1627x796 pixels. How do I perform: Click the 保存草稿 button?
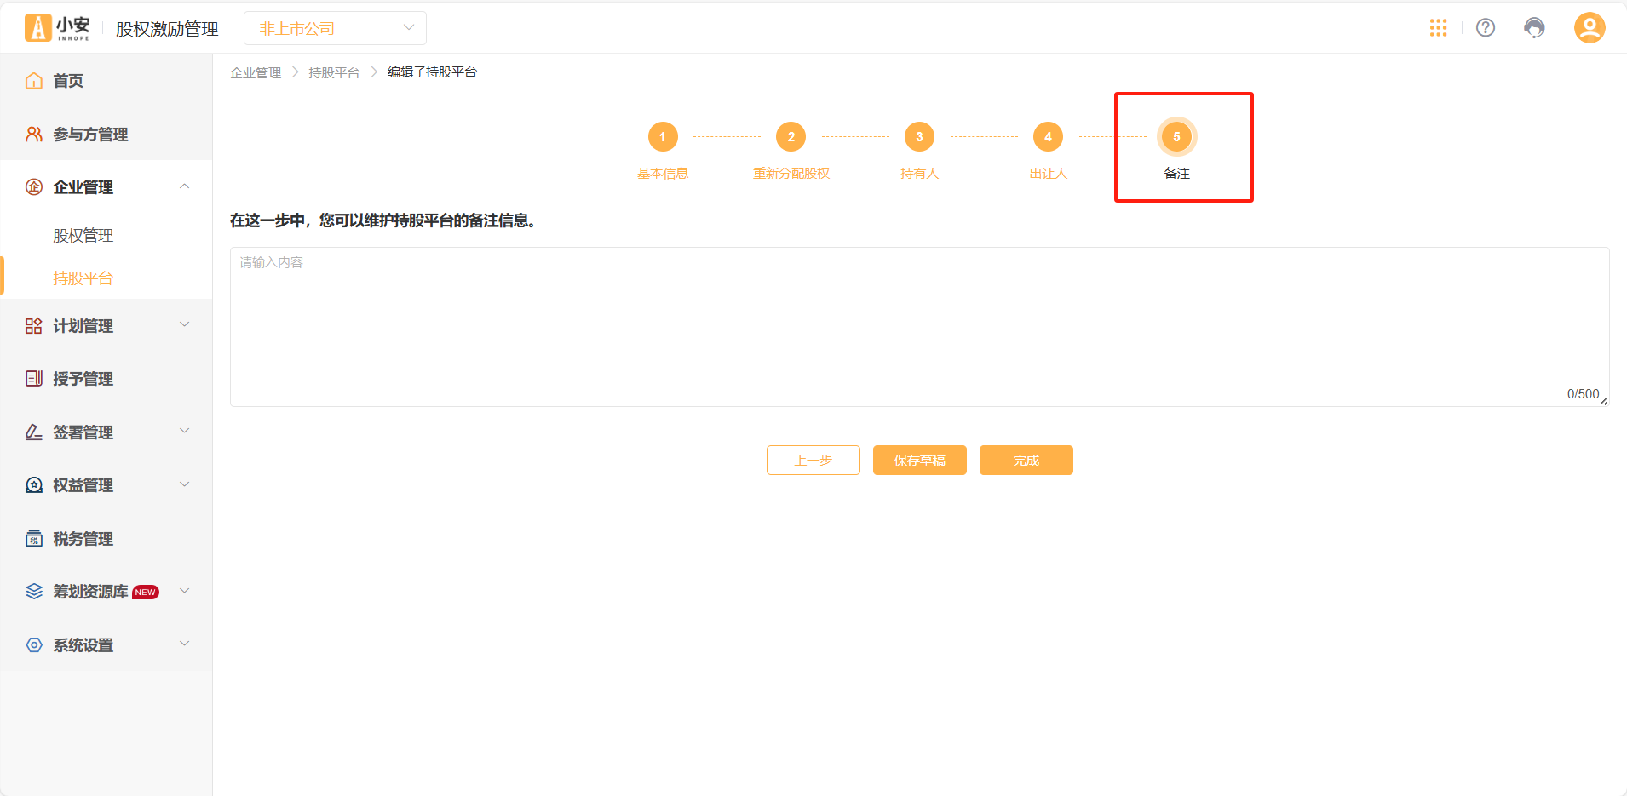click(920, 461)
